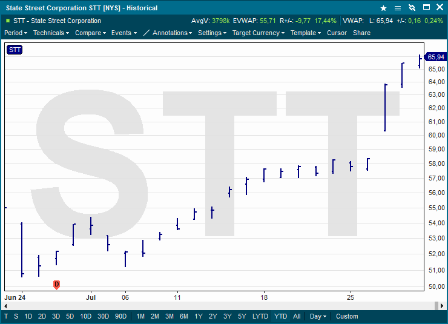Click the R+/- value -9,77
Screen dimensions: 448x324
coord(303,21)
